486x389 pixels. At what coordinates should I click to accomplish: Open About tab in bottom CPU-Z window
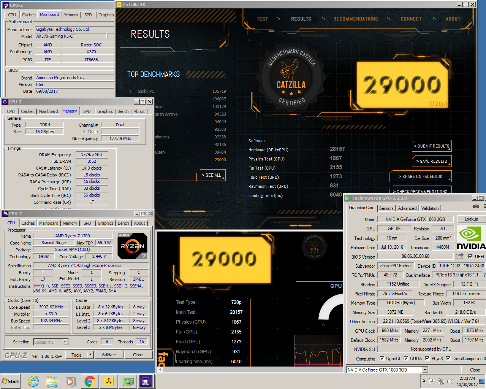click(x=139, y=223)
